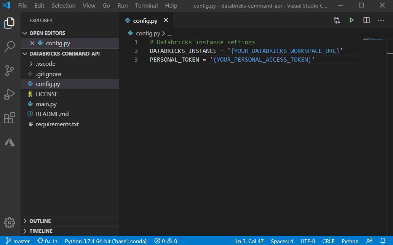Split the editor right

[366, 20]
